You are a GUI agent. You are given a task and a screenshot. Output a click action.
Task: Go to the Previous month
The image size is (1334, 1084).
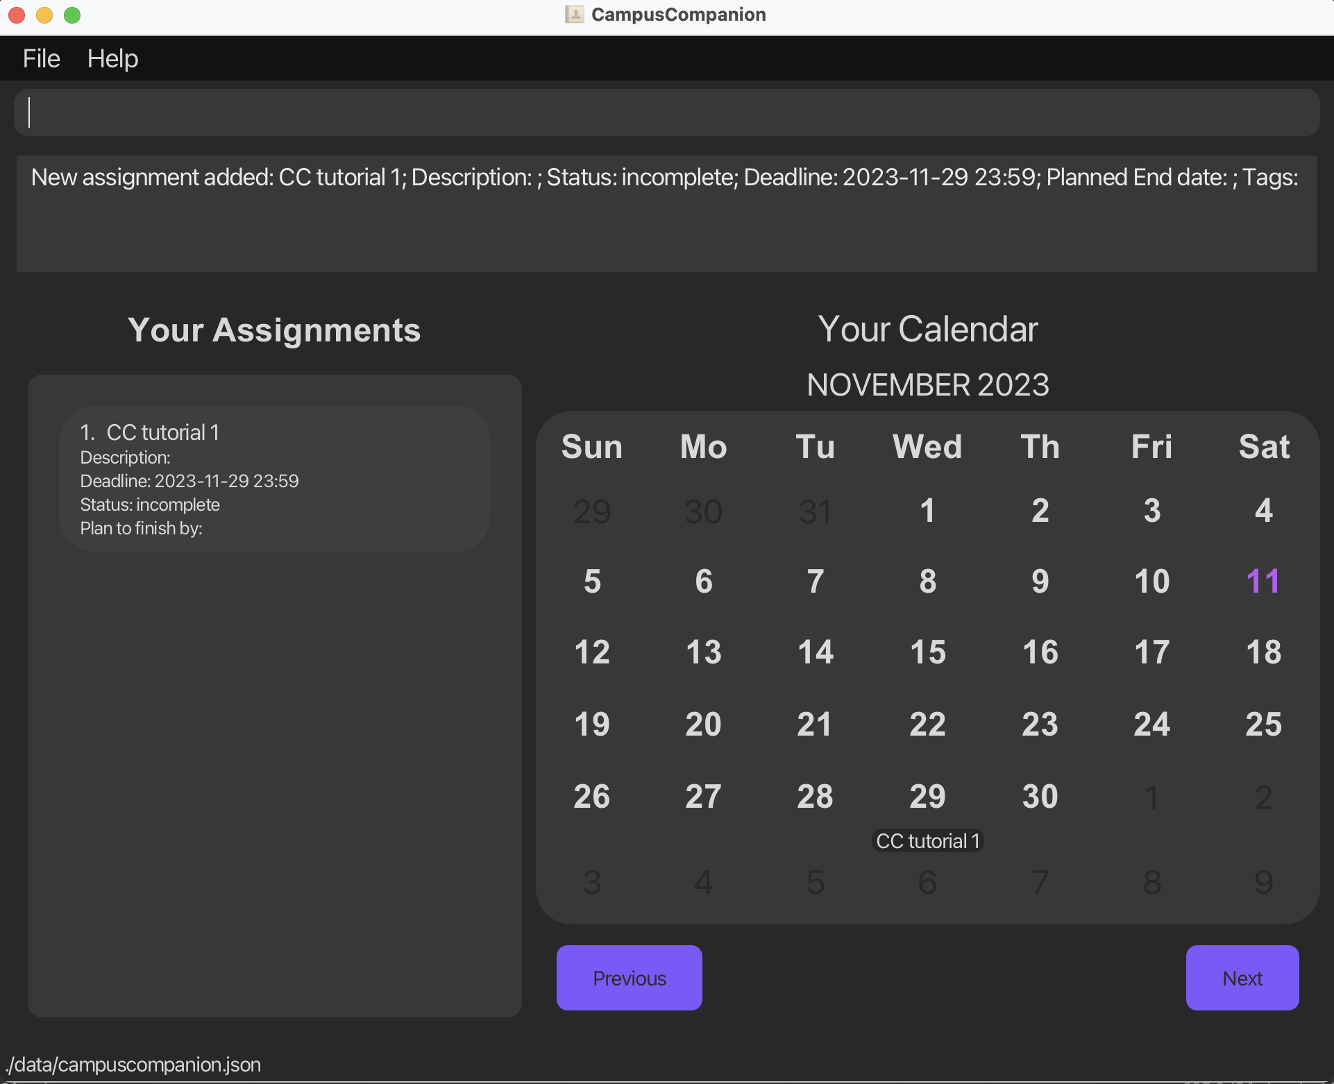(629, 978)
